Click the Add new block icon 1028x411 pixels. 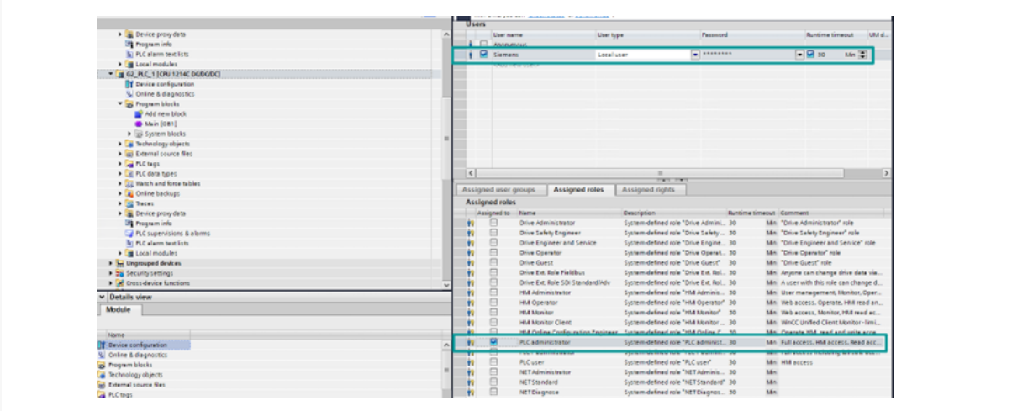click(139, 113)
